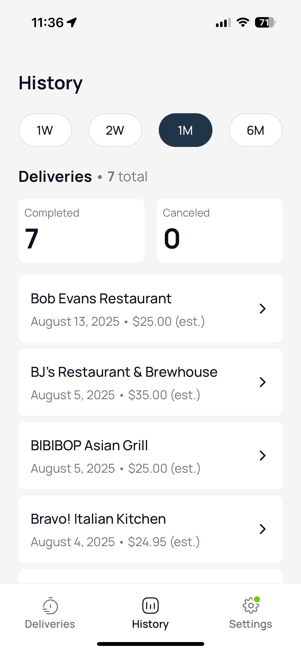Expand Bob Evans Restaurant delivery chevron

click(262, 309)
